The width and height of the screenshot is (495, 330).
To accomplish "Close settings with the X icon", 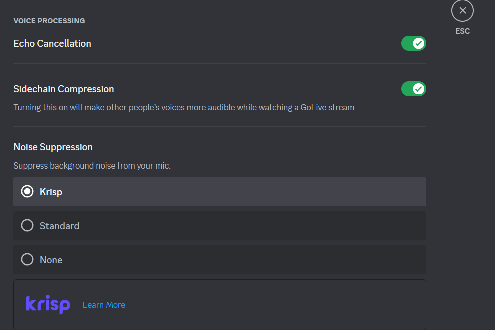I will (x=462, y=11).
